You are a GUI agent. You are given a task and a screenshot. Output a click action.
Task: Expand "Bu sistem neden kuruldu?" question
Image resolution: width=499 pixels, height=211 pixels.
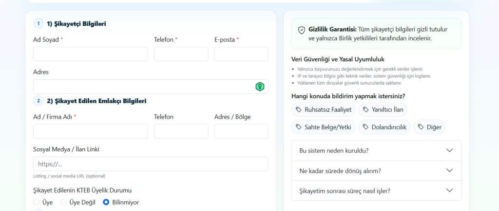click(x=376, y=150)
